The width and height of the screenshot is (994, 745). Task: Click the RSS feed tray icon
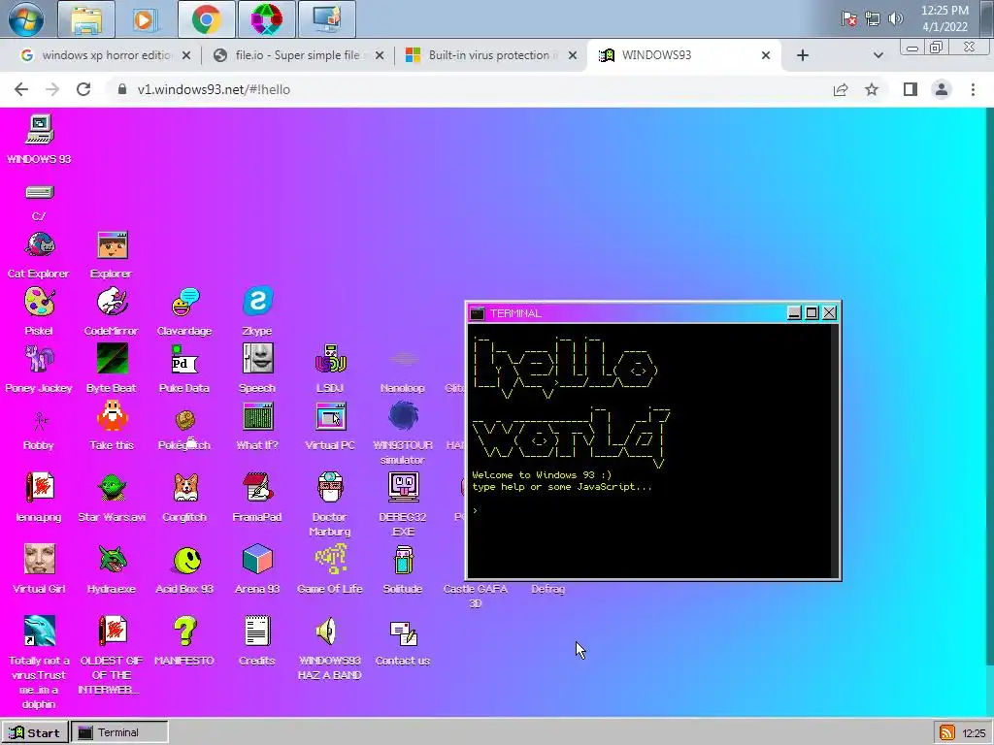coord(947,733)
